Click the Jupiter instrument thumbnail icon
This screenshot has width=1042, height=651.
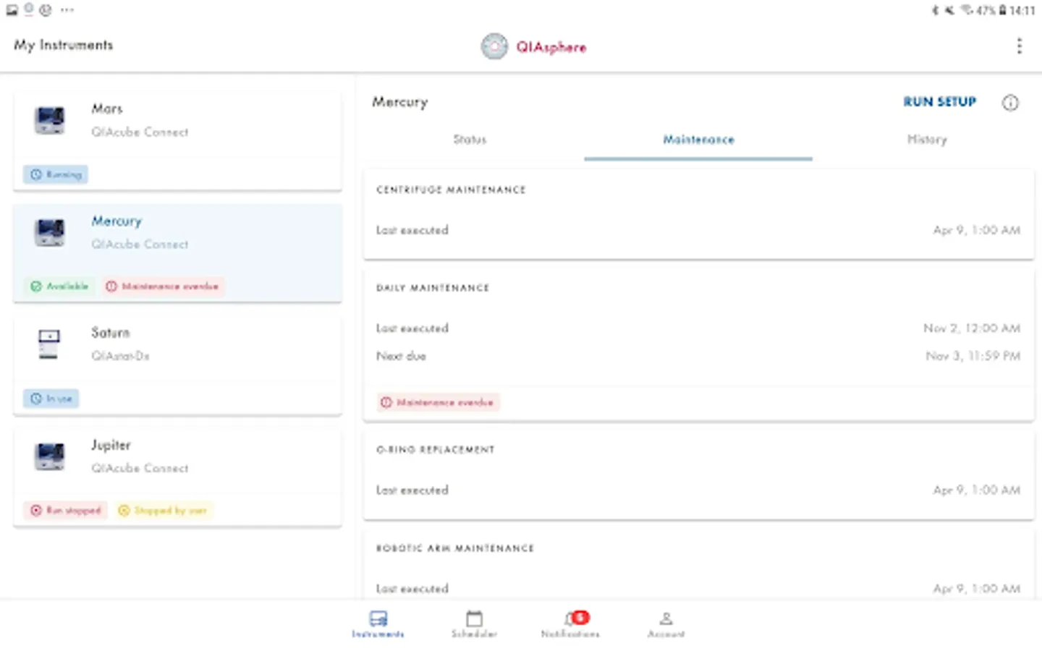pos(50,456)
